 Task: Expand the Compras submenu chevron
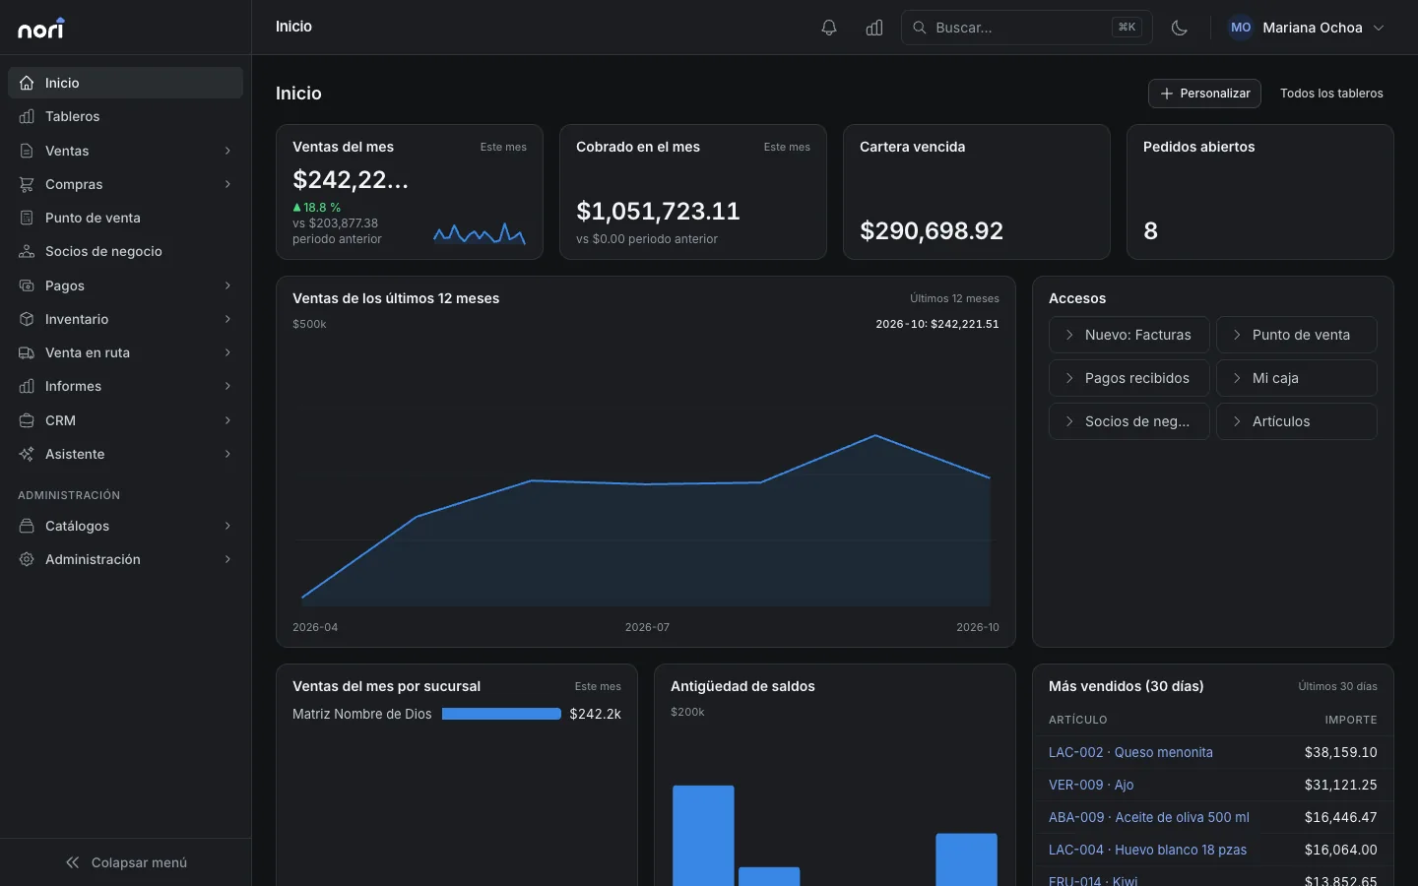(227, 184)
